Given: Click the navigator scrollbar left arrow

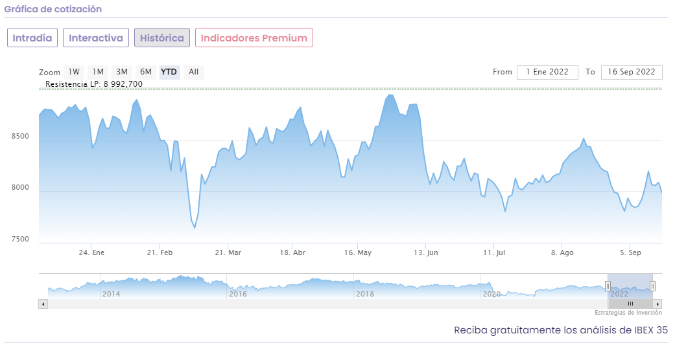Looking at the screenshot, I should point(43,304).
